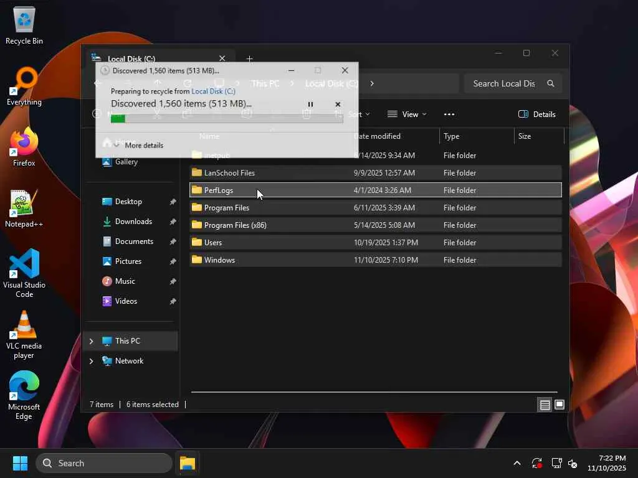Expand Network tree node
Viewport: 638px width, 478px height.
coord(91,361)
